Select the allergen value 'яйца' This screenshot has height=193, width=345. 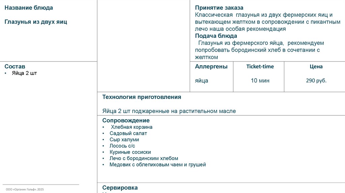[x=201, y=81]
